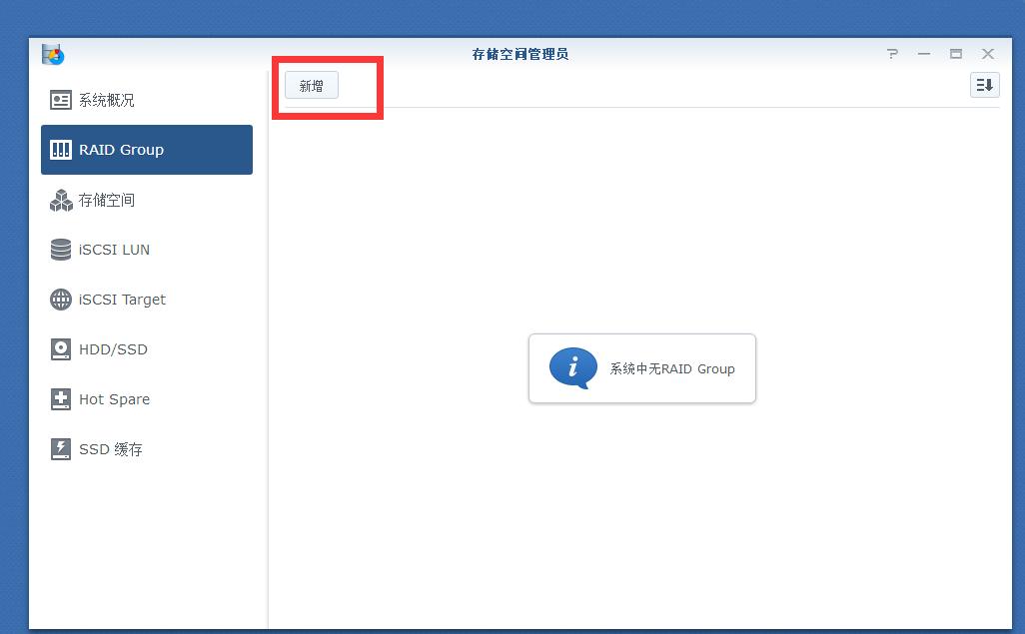Select the RAID Group section icon
This screenshot has width=1025, height=634.
click(x=60, y=149)
